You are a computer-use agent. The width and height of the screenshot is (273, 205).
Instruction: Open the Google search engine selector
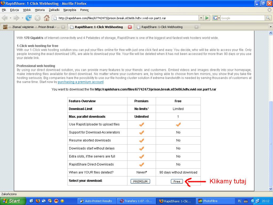click(216, 18)
